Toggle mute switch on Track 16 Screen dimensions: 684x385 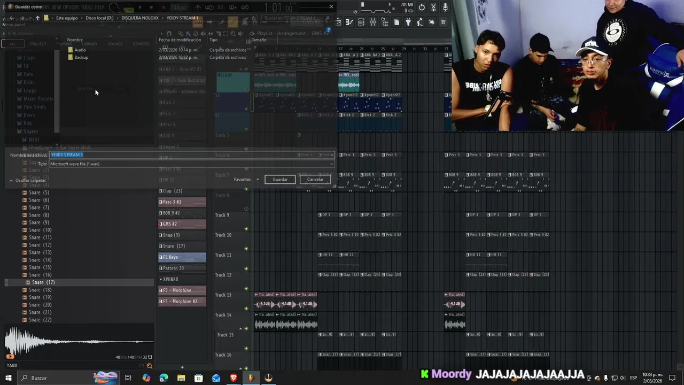(x=246, y=368)
